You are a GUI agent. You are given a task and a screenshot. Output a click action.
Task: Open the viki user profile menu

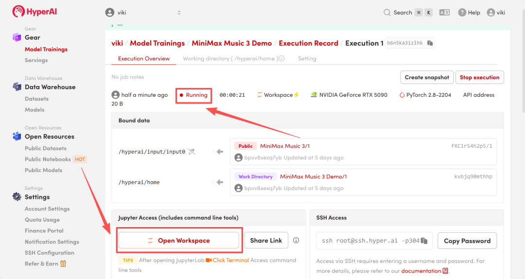point(496,12)
